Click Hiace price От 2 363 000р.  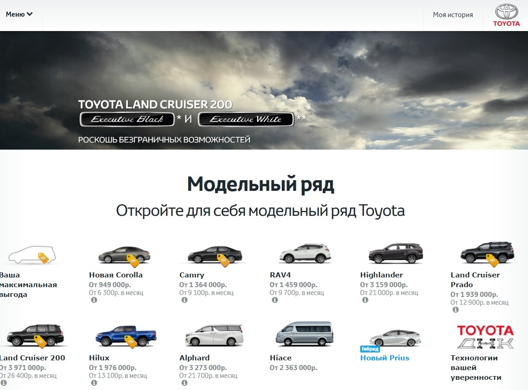(293, 367)
